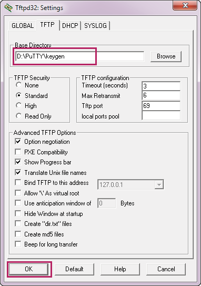Viewport: 201px width, 286px height.
Task: Enable PXE Compatibility checkbox
Action: 18,152
